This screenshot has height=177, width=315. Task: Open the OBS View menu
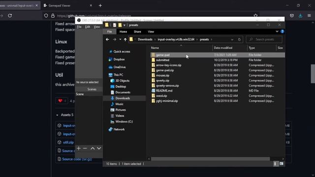pyautogui.click(x=96, y=27)
